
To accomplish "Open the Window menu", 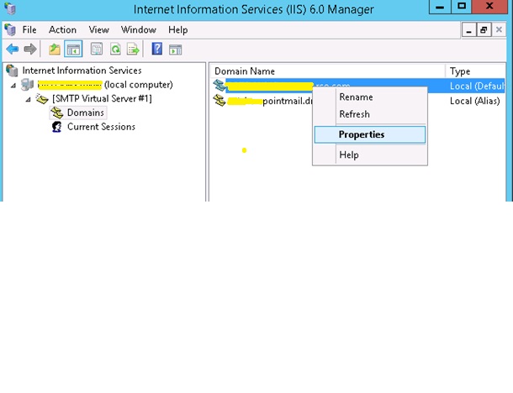I will tap(139, 29).
